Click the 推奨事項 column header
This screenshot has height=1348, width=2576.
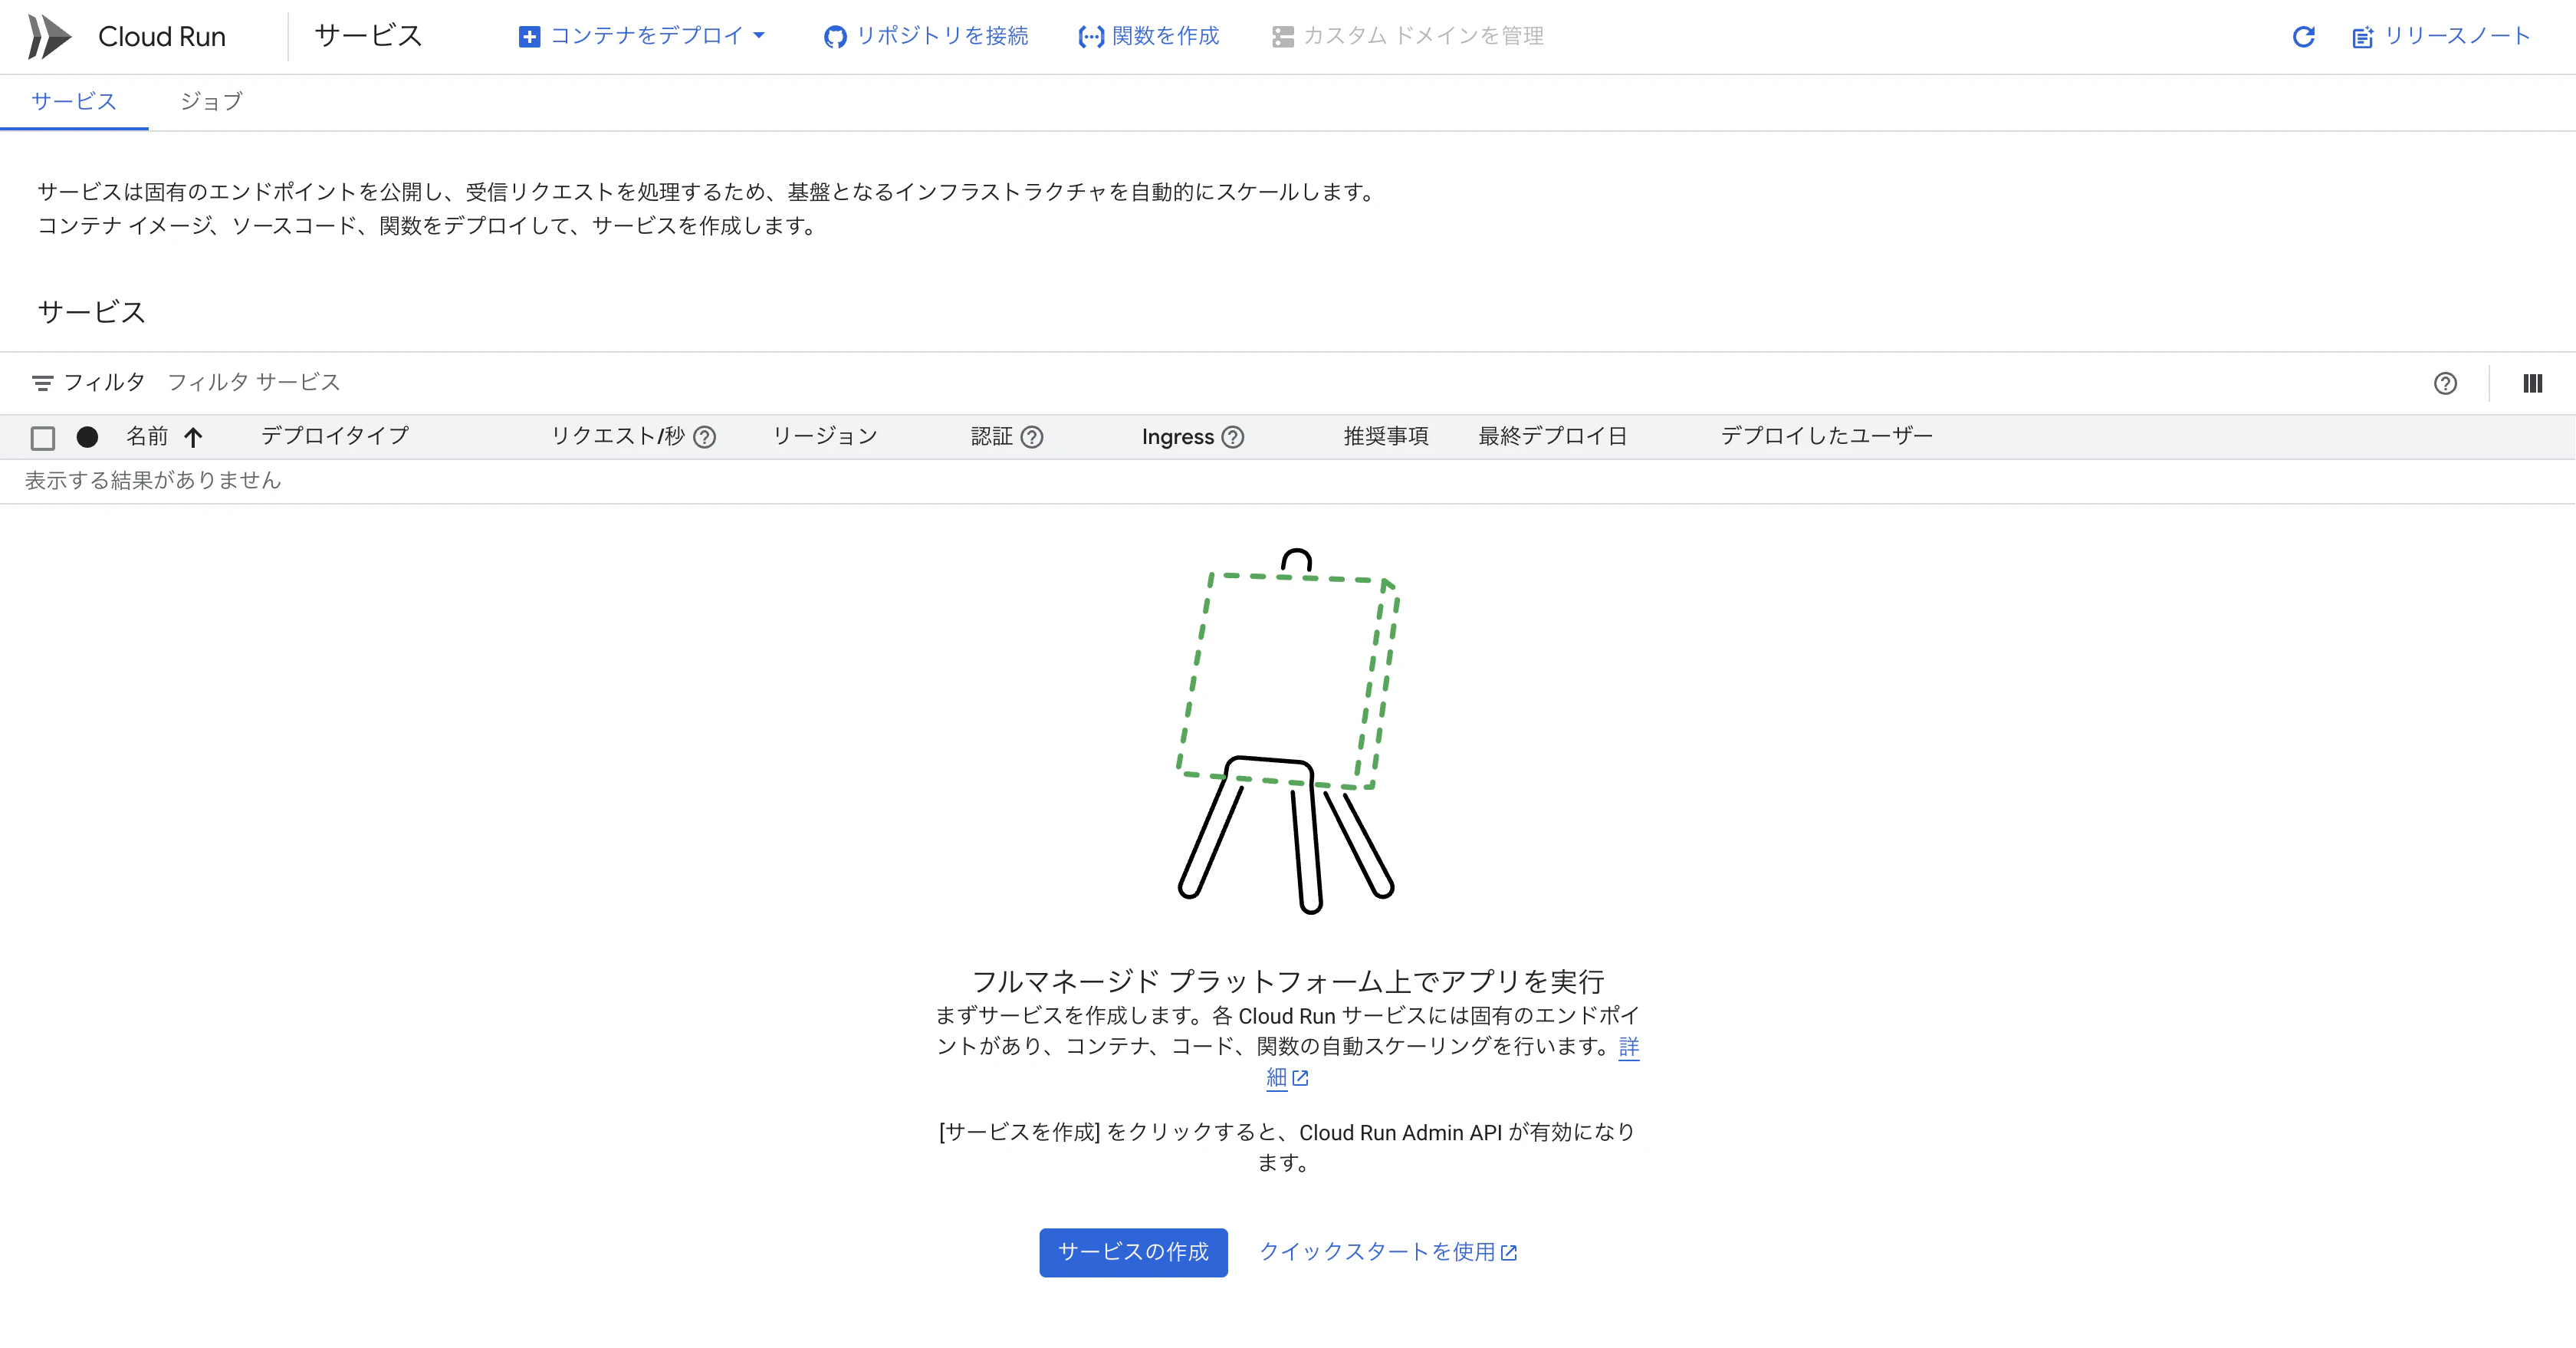pyautogui.click(x=1385, y=436)
